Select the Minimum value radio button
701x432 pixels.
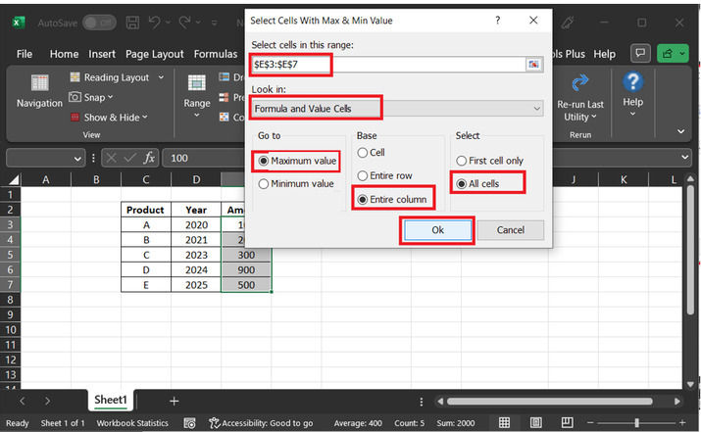coord(263,183)
